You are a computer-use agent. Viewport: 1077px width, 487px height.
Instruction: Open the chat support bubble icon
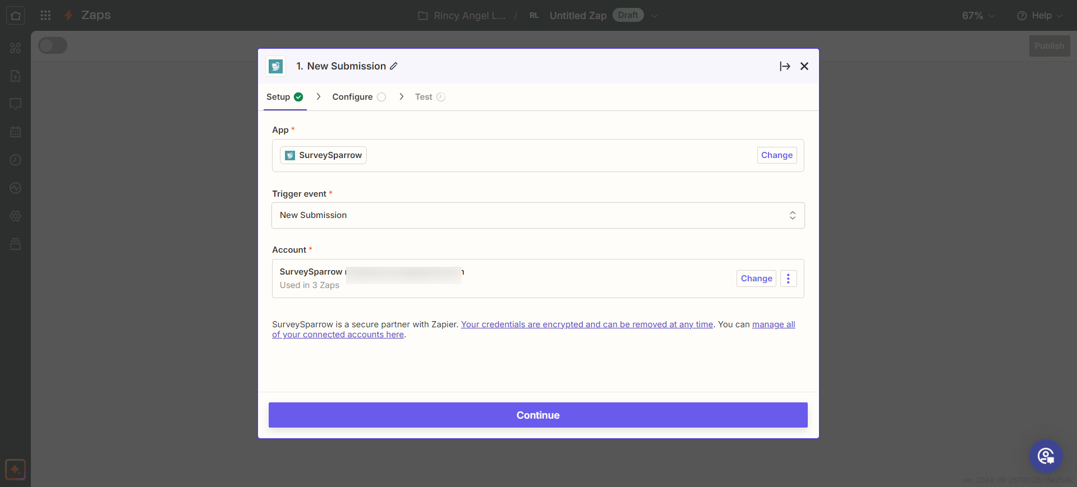[1046, 456]
